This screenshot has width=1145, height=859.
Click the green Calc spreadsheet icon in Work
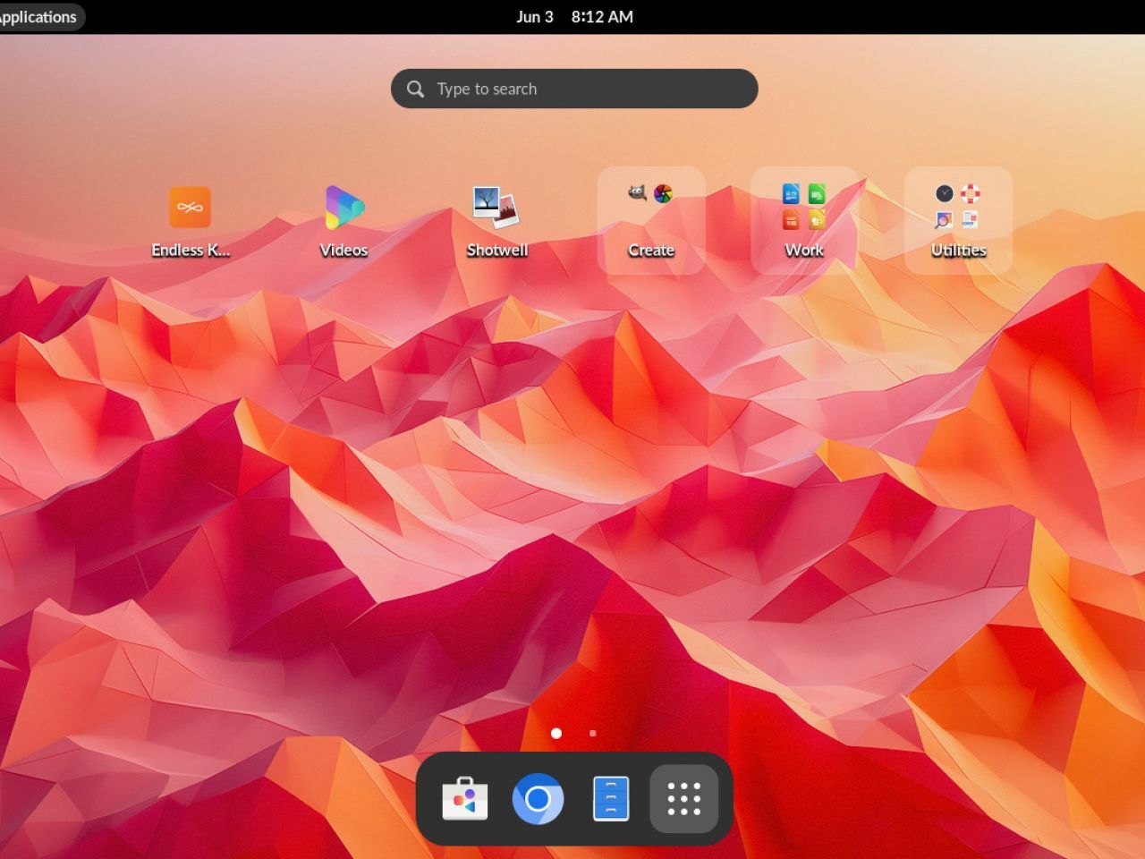[x=817, y=193]
